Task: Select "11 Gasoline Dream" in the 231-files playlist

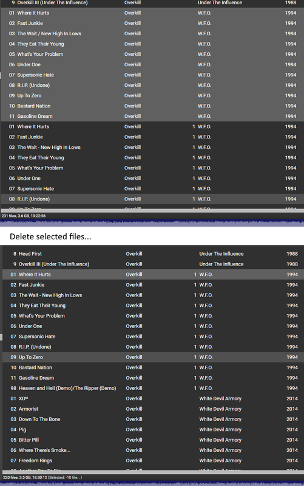Action: 152,116
